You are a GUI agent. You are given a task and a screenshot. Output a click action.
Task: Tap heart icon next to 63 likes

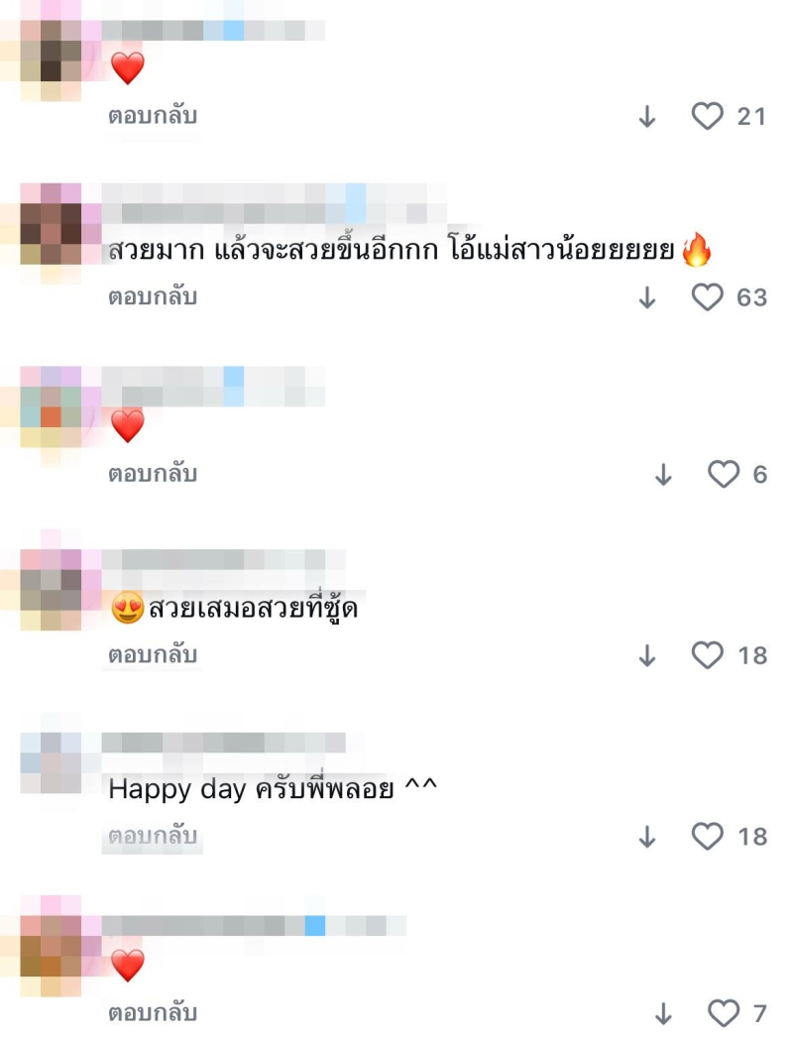(x=707, y=297)
